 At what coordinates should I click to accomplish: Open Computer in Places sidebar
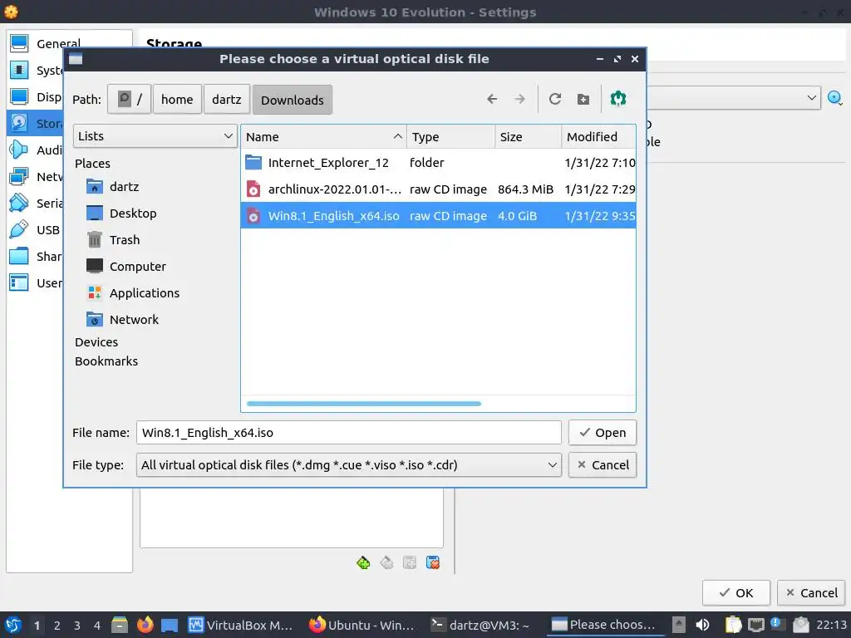[126, 267]
